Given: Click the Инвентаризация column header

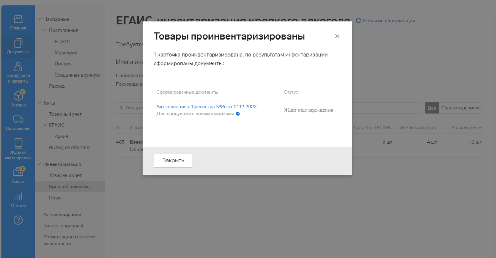Looking at the screenshot, I should click(418, 128).
